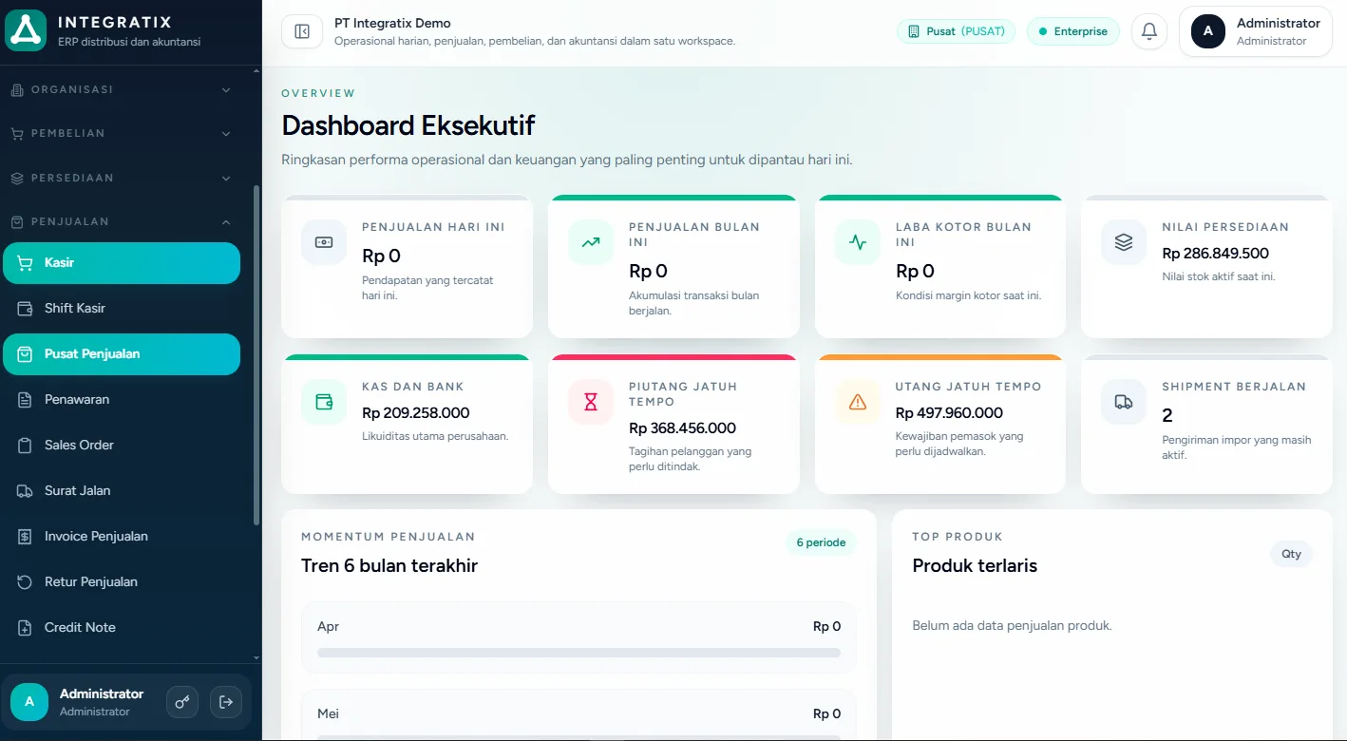1347x741 pixels.
Task: Click the Penawaran document icon
Action: point(26,400)
